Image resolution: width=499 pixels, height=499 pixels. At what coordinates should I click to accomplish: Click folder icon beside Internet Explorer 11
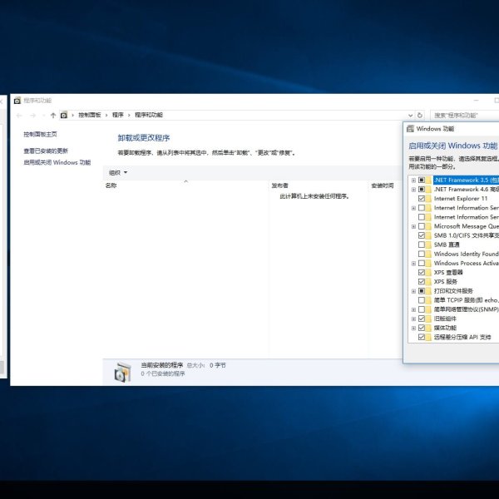(428, 199)
